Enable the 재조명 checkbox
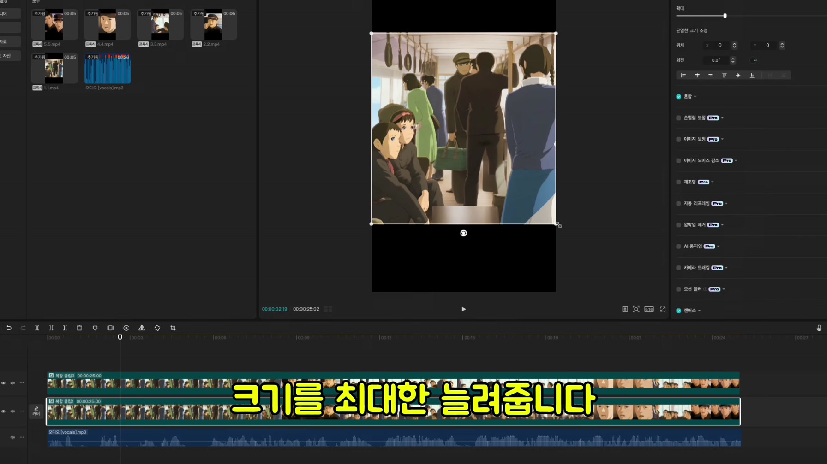The width and height of the screenshot is (827, 464). tap(678, 182)
